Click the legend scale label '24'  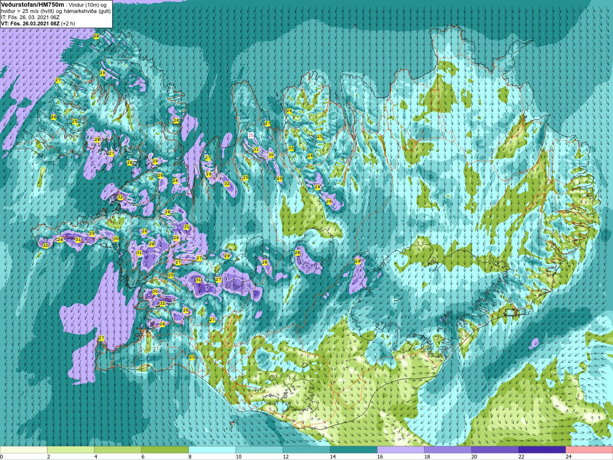tap(569, 457)
